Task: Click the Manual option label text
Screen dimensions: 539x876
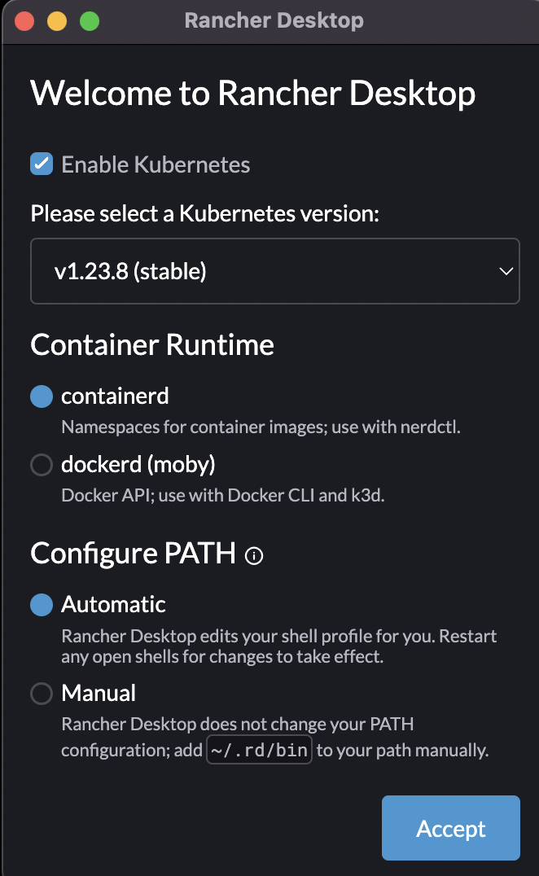Action: (x=99, y=694)
